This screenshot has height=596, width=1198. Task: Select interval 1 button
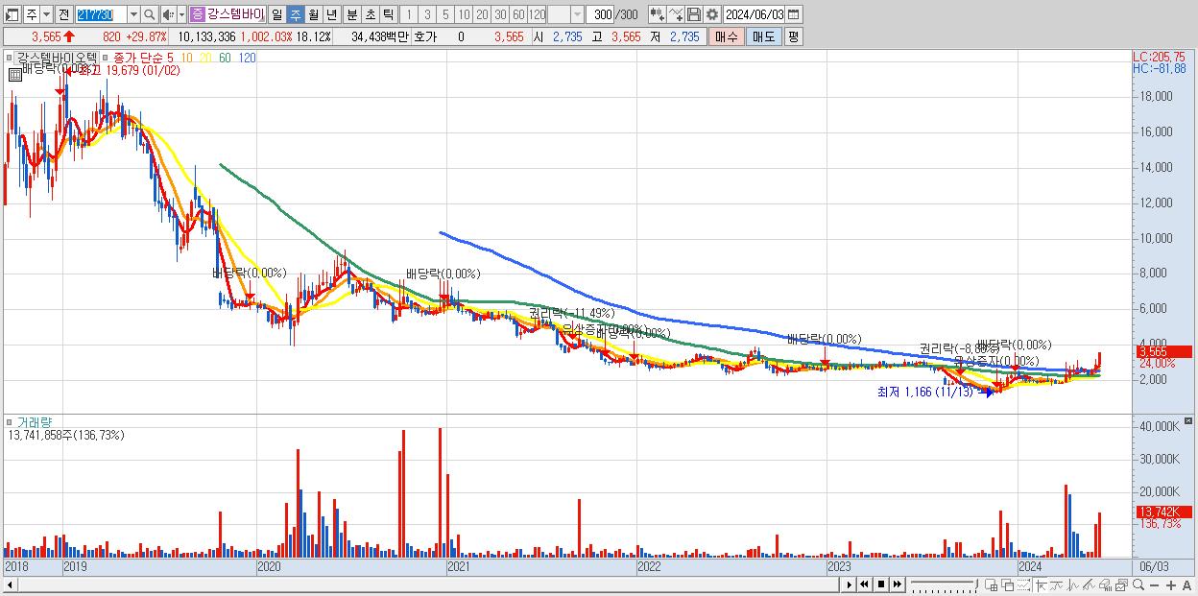409,14
